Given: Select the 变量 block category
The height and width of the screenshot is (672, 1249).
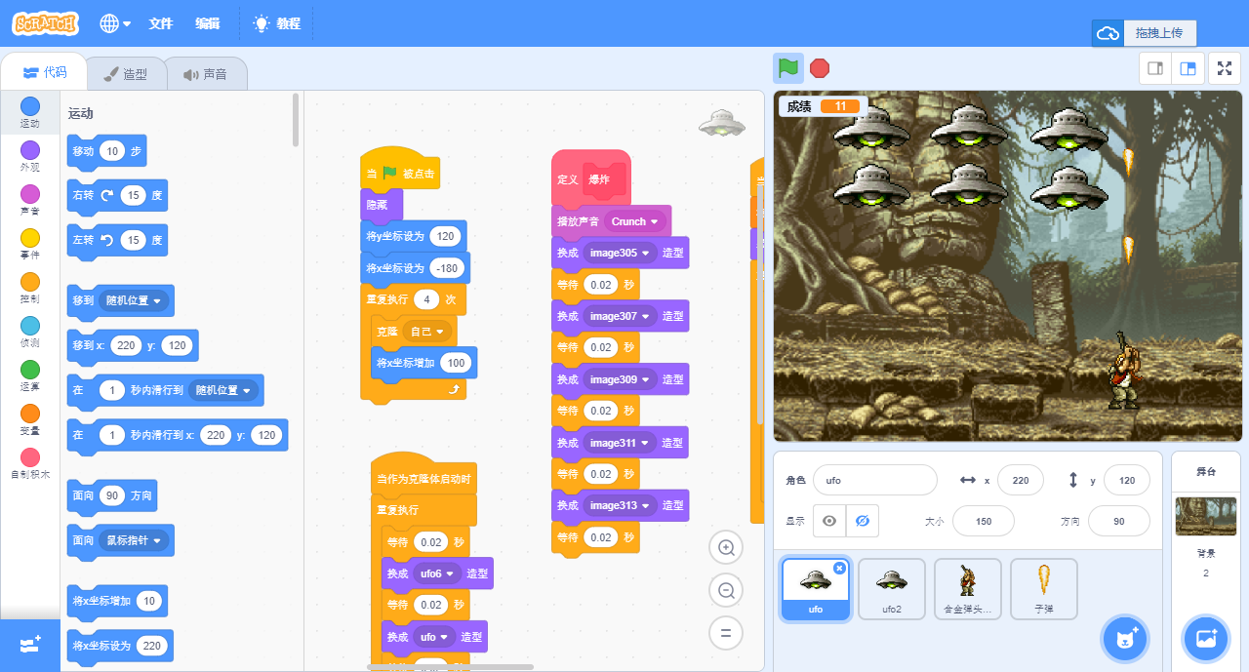Looking at the screenshot, I should coord(30,419).
